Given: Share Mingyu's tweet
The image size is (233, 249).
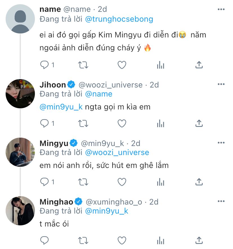Looking at the screenshot, I should [199, 182].
